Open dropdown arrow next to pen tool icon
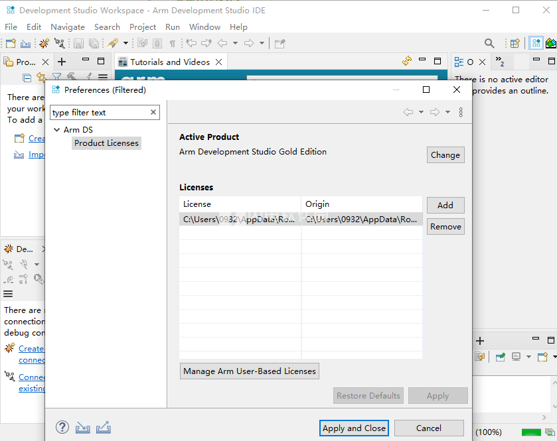This screenshot has width=557, height=441. (x=125, y=43)
